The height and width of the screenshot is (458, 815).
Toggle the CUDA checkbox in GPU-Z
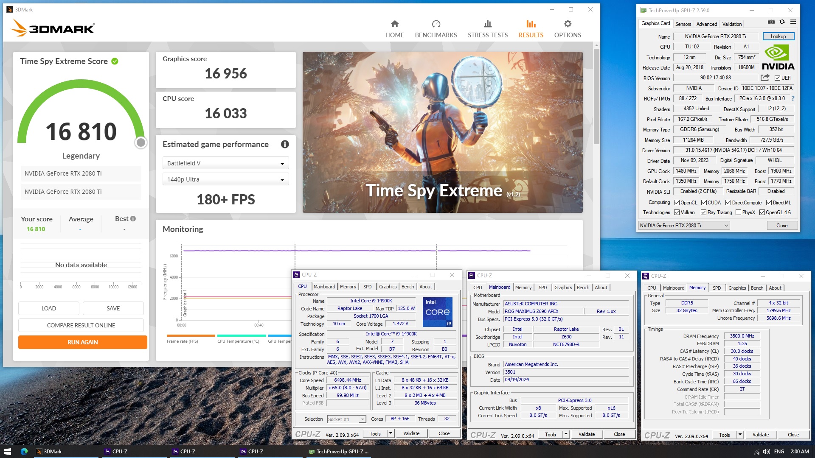704,203
